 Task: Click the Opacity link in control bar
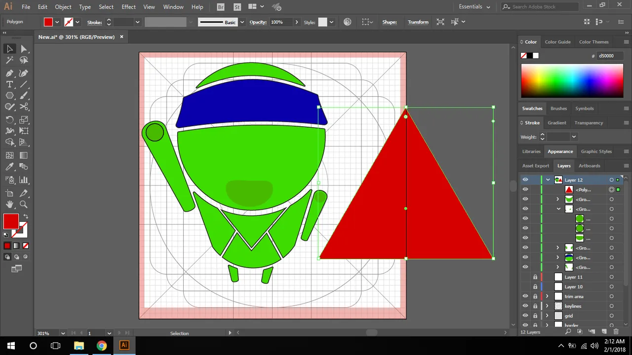tap(258, 22)
